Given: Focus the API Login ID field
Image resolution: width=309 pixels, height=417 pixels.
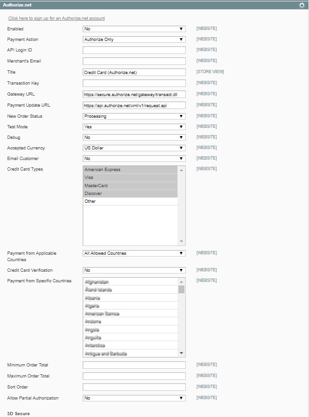Looking at the screenshot, I should pyautogui.click(x=134, y=50).
